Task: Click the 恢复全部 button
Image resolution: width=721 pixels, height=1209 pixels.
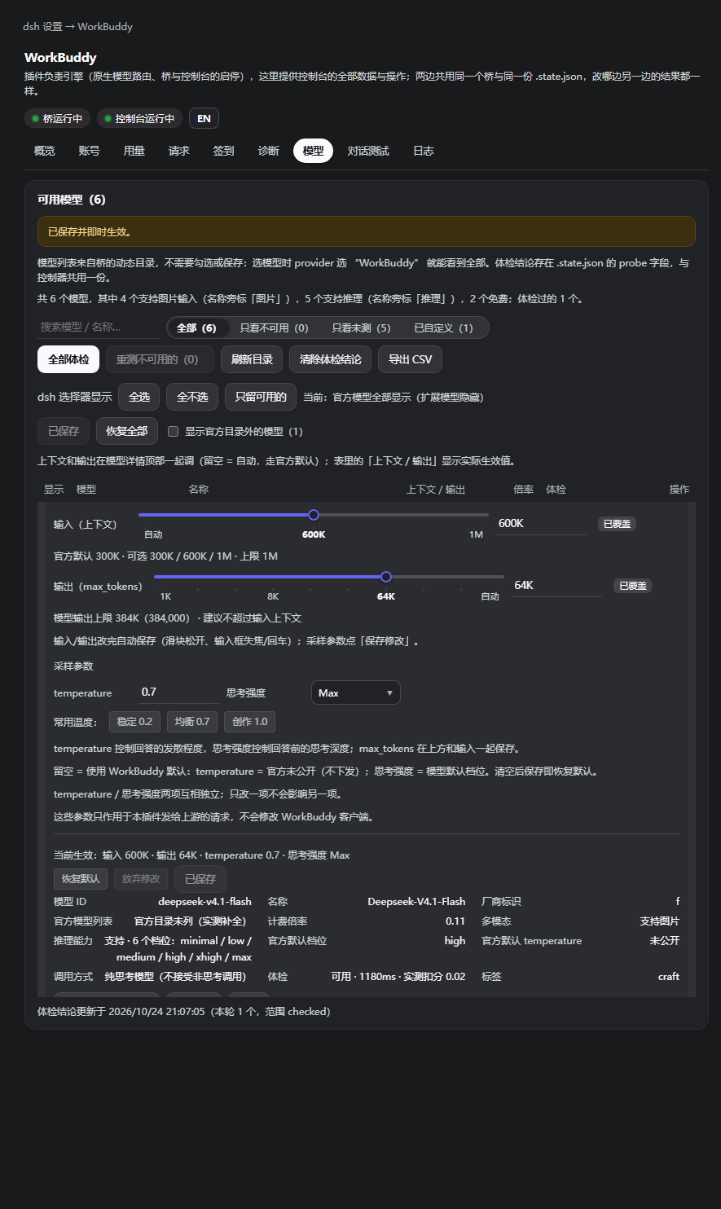Action: [126, 431]
